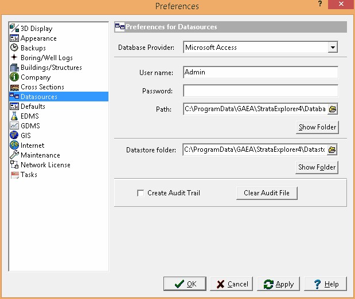Enable the Create Audit Trail checkbox
The image size is (355, 299).
point(141,193)
